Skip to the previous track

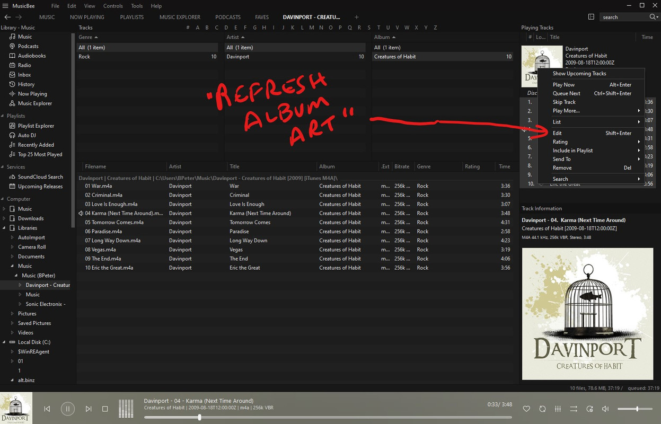47,409
